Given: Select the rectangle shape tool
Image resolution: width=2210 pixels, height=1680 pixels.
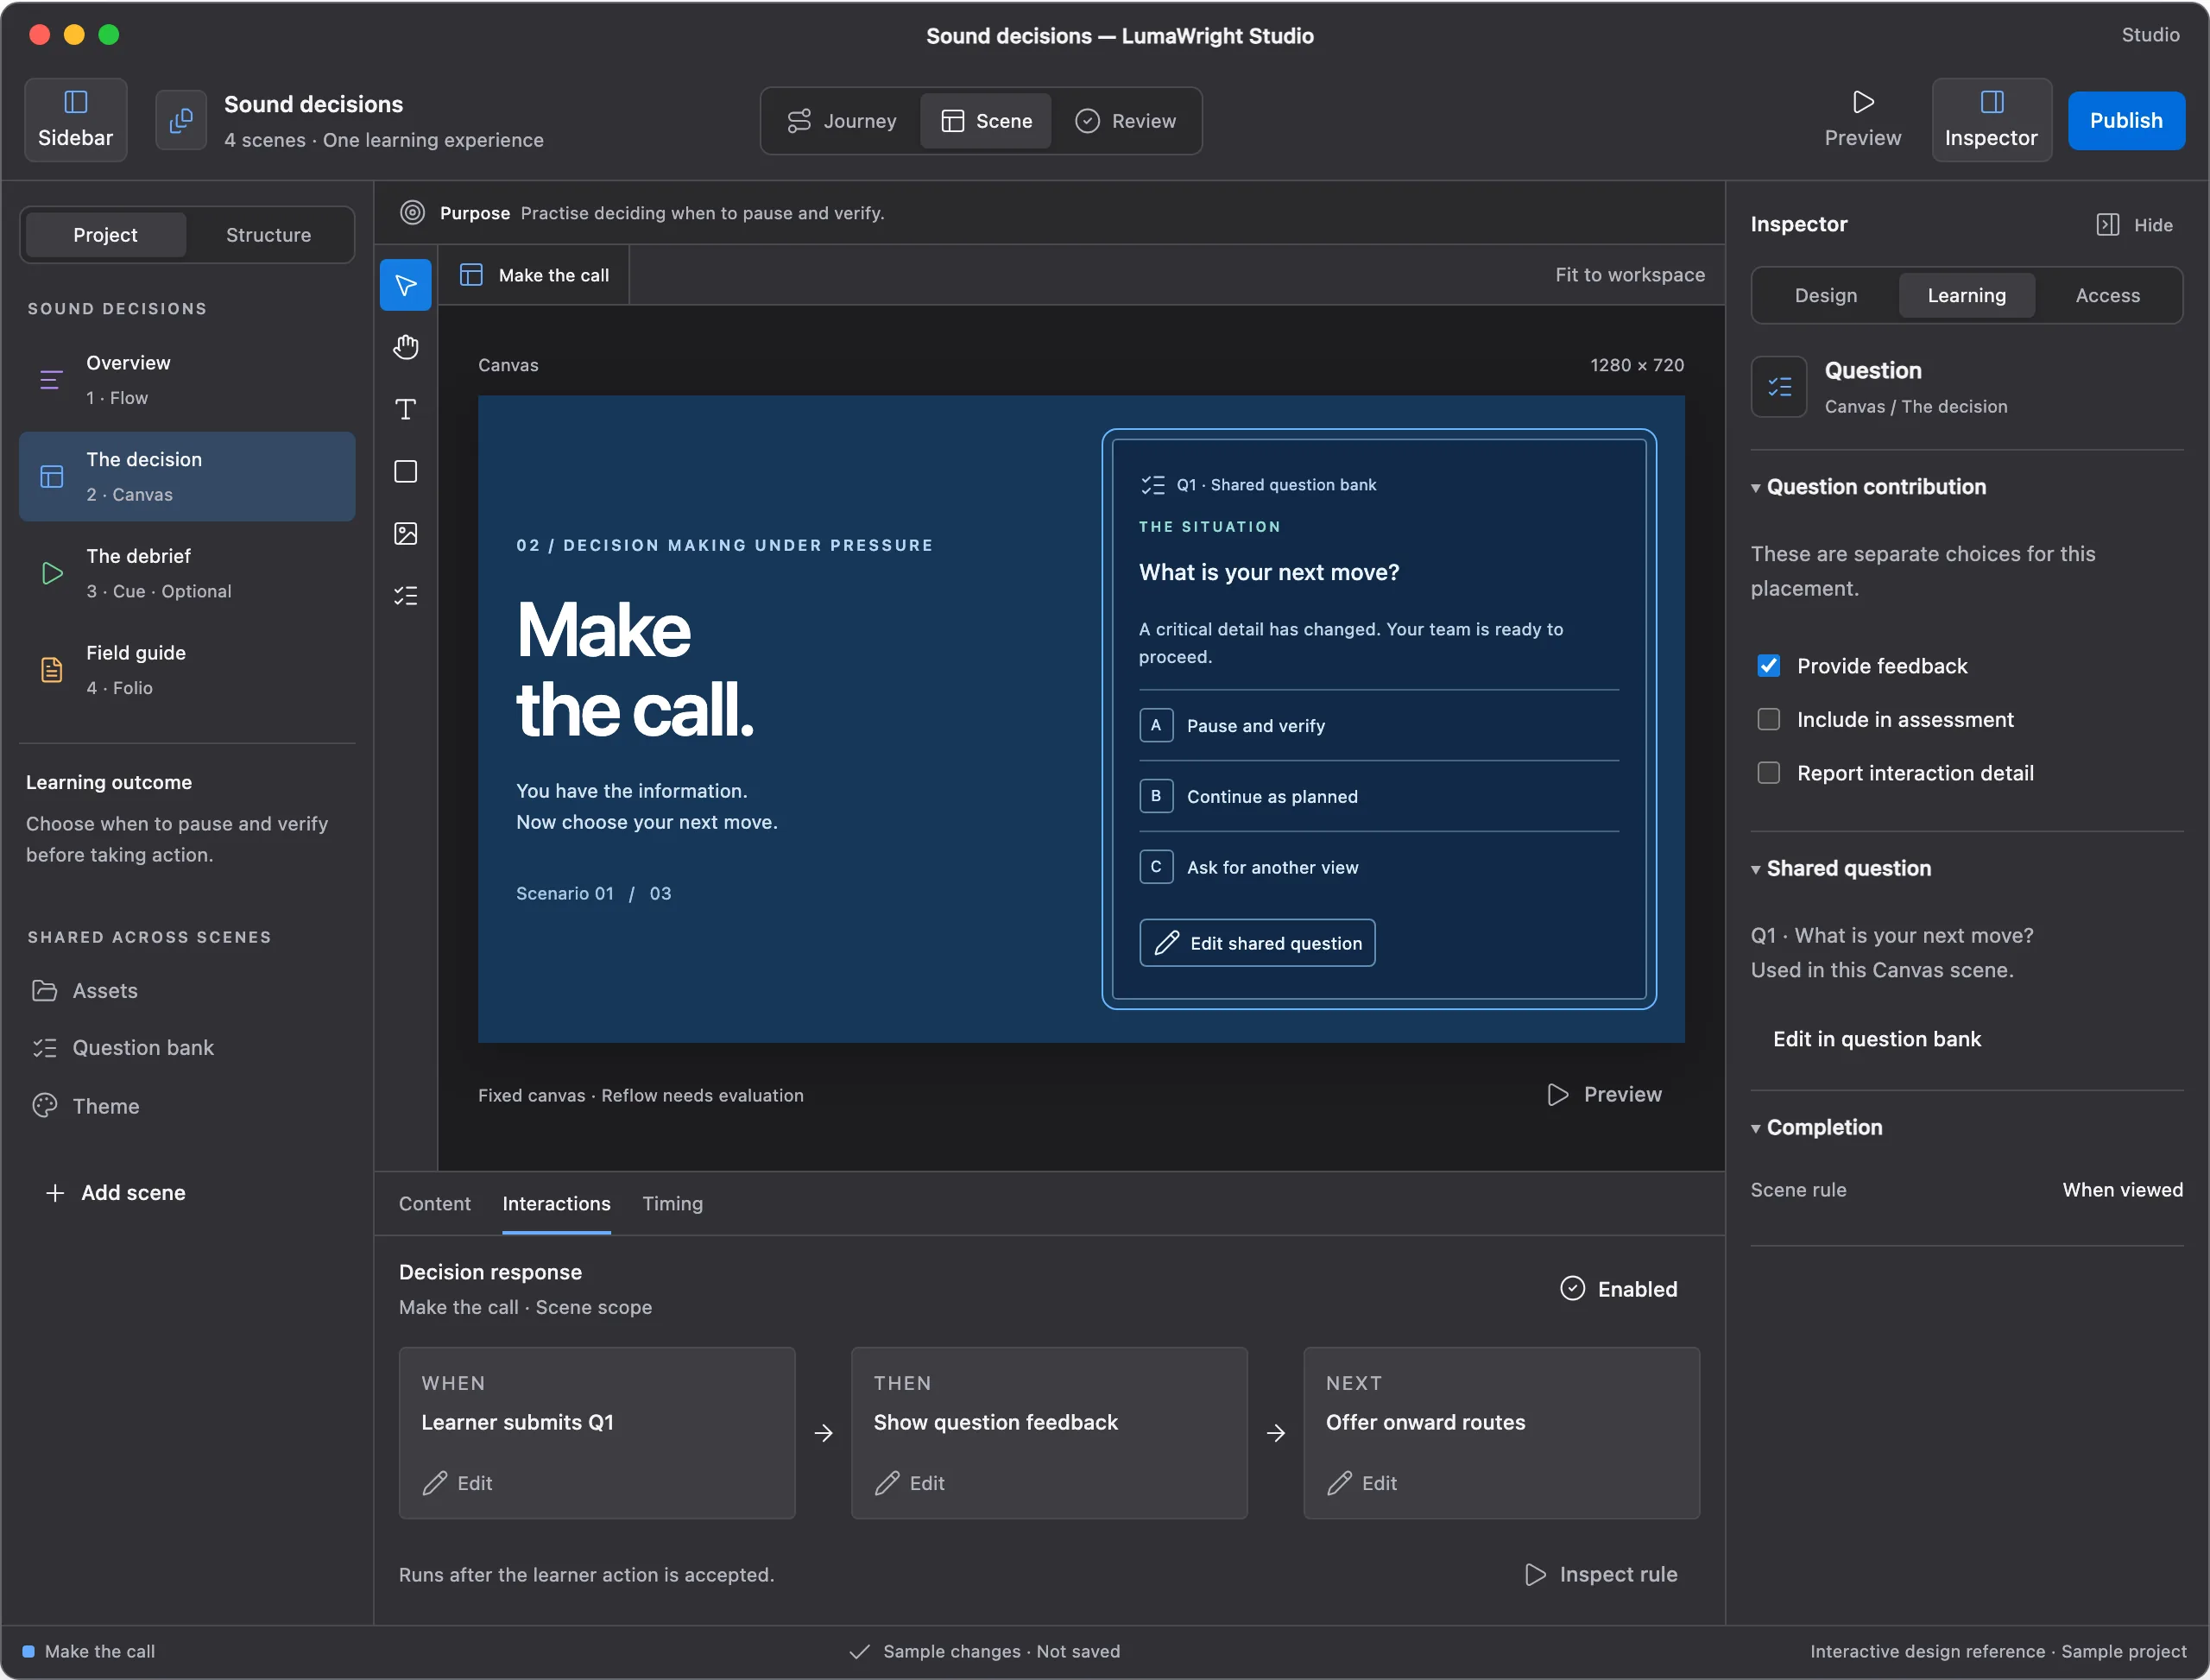Looking at the screenshot, I should point(405,471).
